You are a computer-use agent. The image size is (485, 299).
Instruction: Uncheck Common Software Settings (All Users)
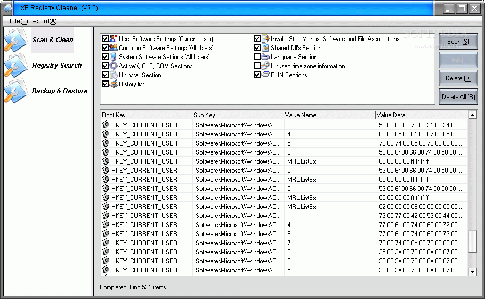pos(105,47)
